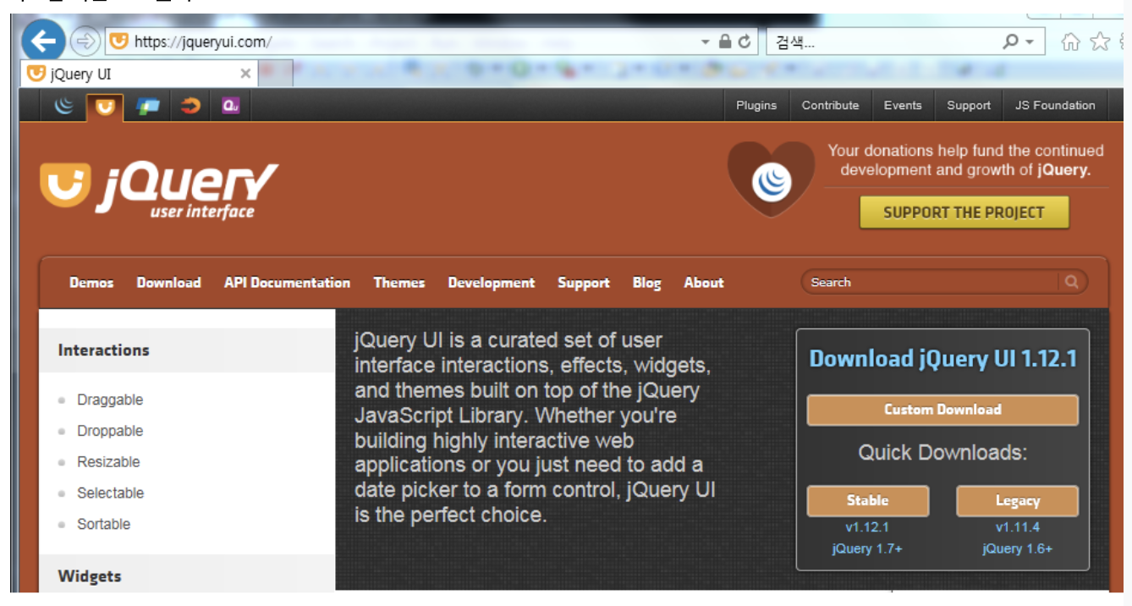Open the Support item in main navigation
The image size is (1132, 606).
click(584, 283)
